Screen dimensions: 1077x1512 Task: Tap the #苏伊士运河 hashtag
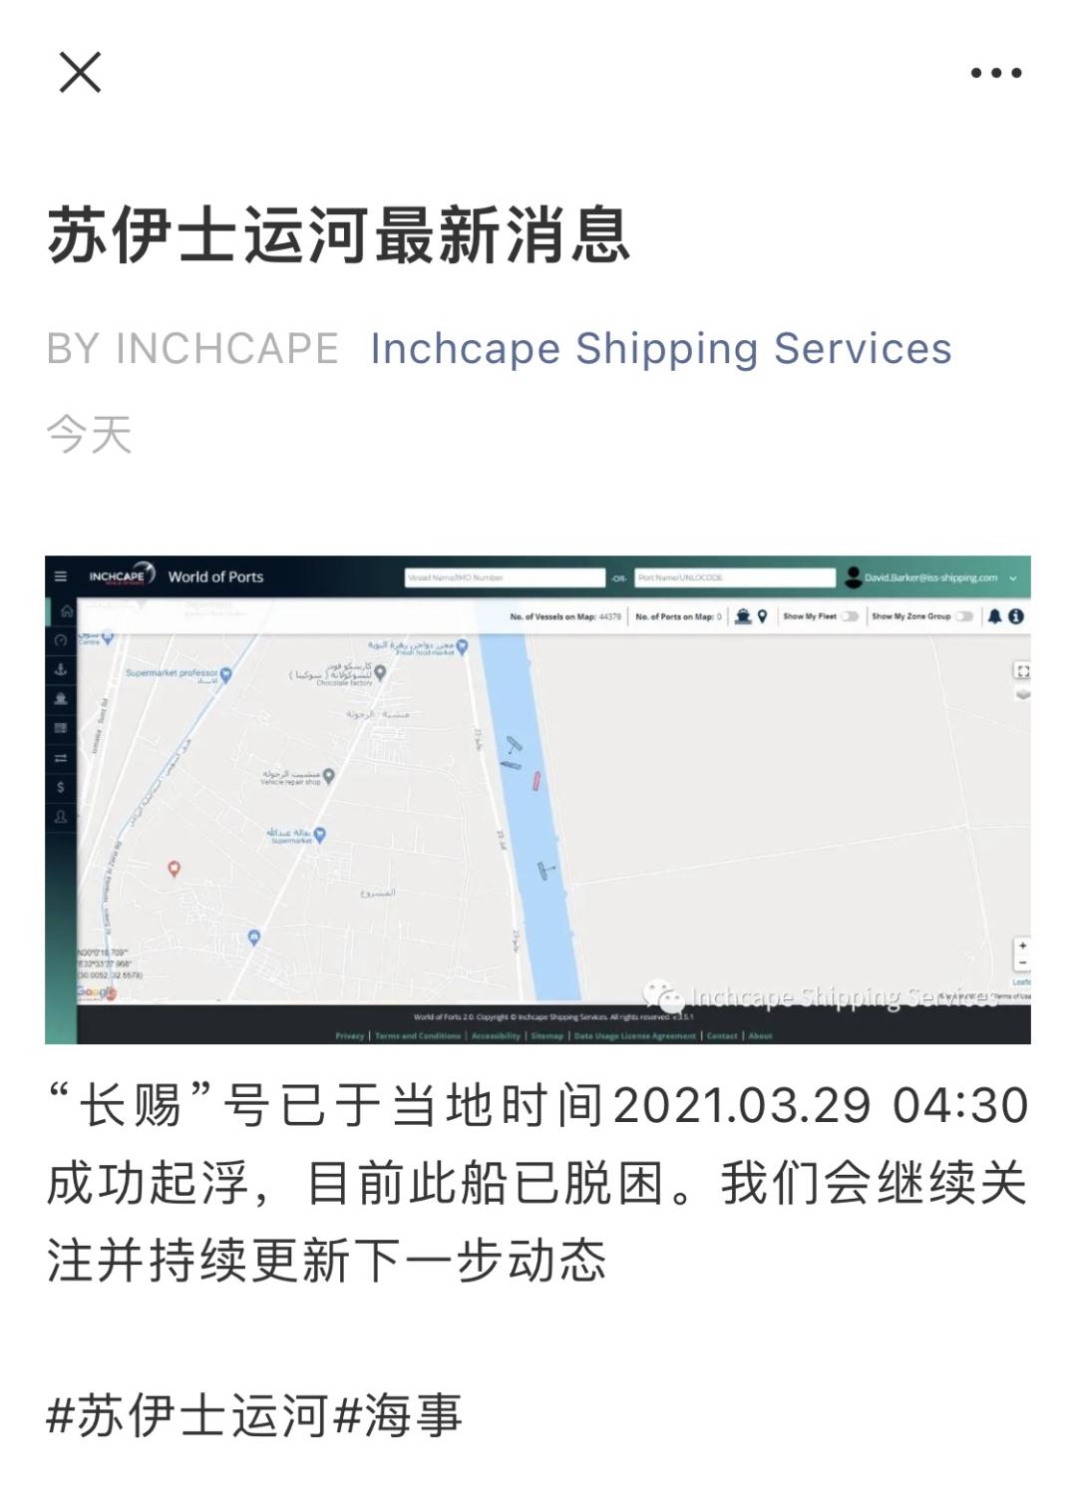click(x=187, y=1415)
